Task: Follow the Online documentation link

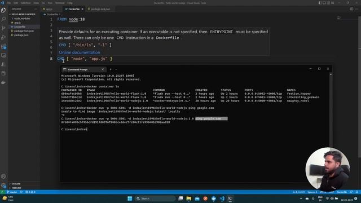Action: [80, 52]
